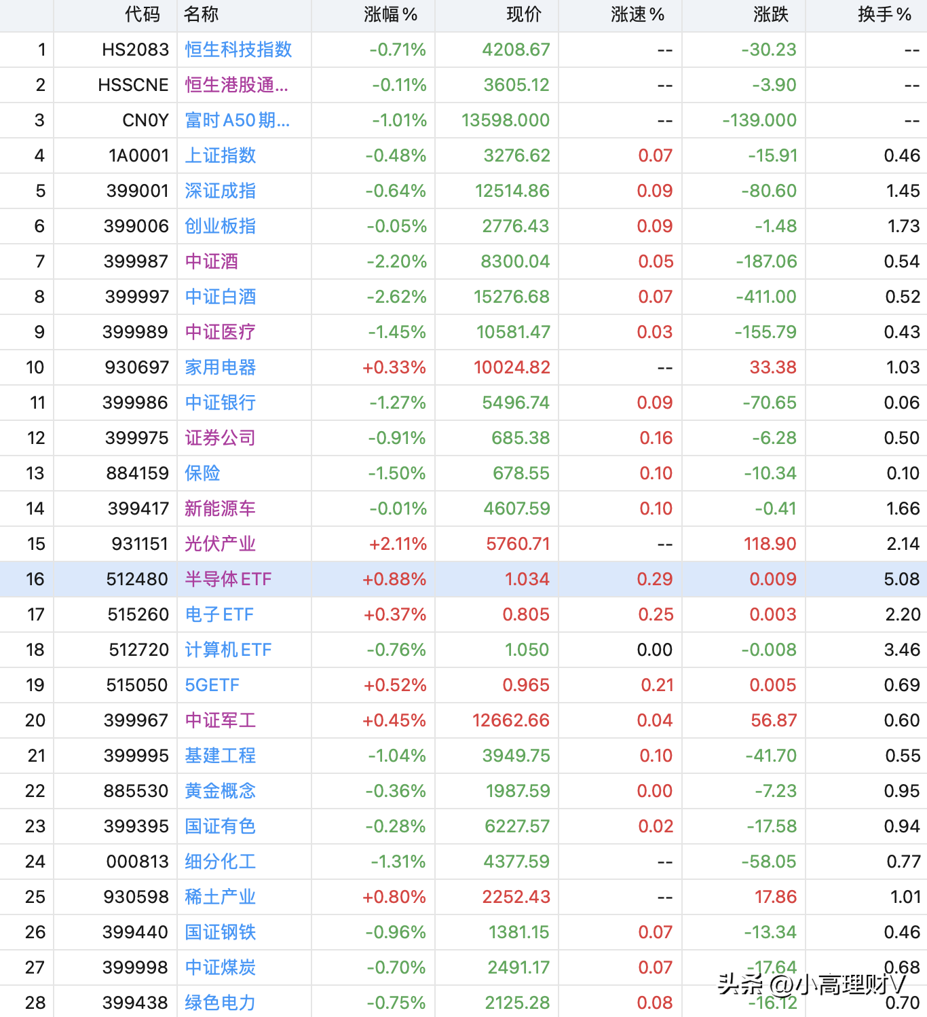
Task: Click turnover value 3.46
Action: [902, 650]
